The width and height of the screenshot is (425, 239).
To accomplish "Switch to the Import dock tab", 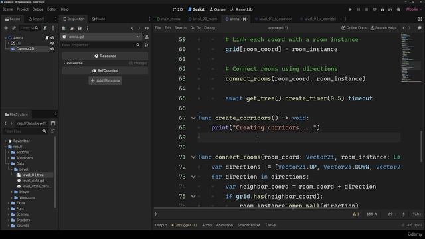I will pos(36,19).
